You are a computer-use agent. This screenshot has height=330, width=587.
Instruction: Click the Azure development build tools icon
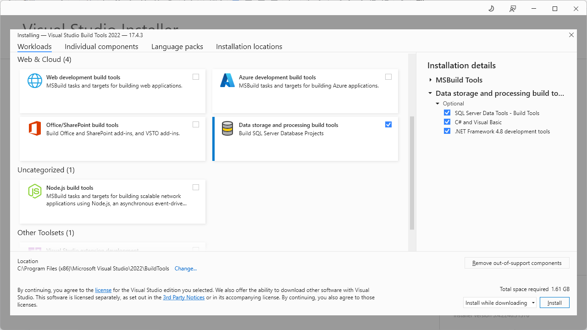click(x=227, y=81)
